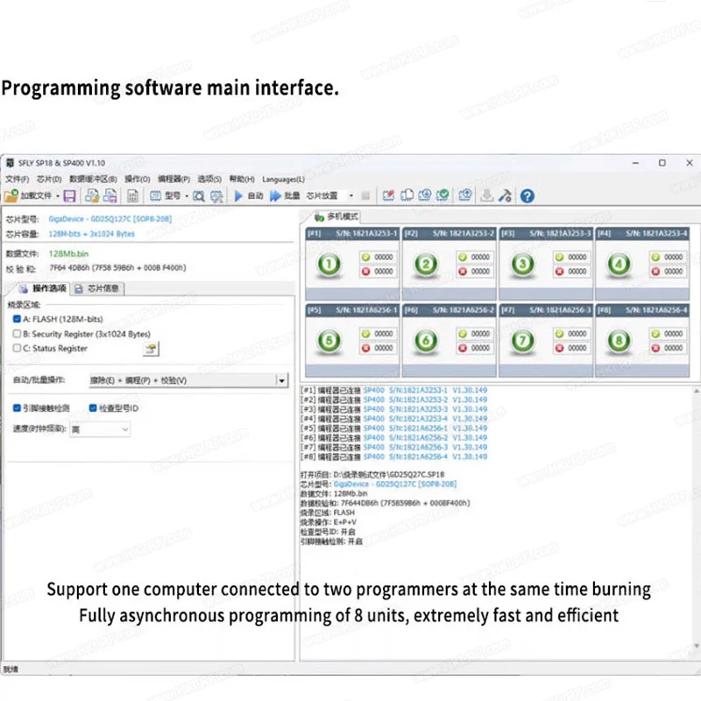
Task: Toggle the 检查型号ID chip ID check checkbox
Action: coord(93,407)
